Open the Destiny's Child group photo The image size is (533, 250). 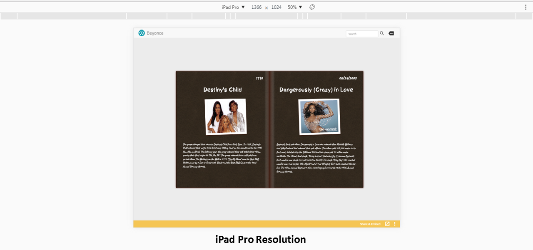point(226,116)
